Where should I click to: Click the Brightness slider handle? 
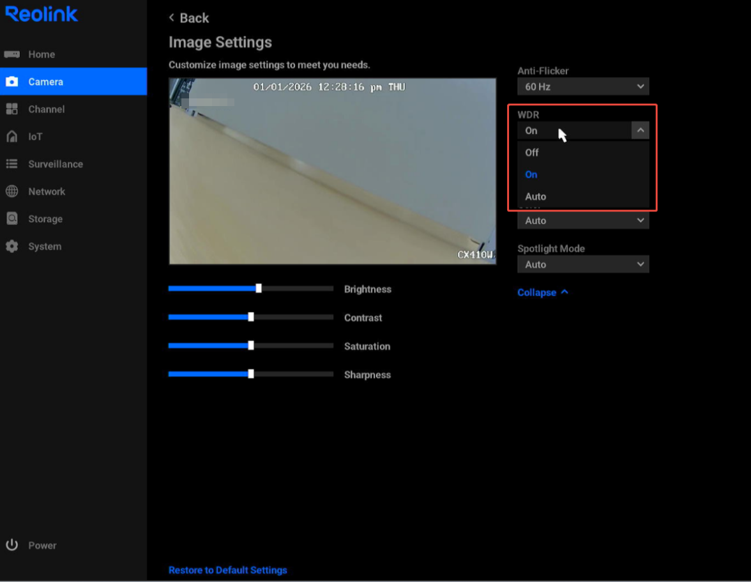click(x=259, y=289)
